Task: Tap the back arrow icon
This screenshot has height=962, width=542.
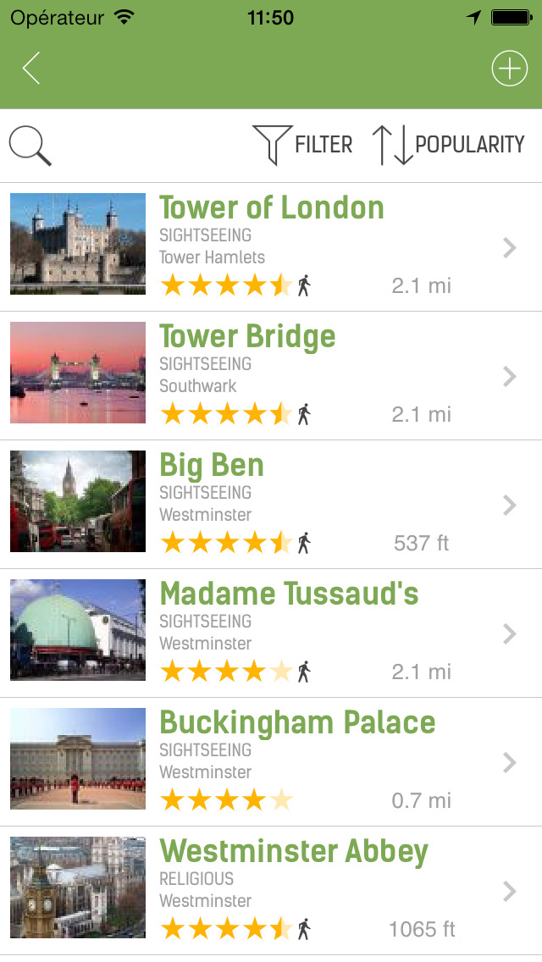Action: (31, 69)
